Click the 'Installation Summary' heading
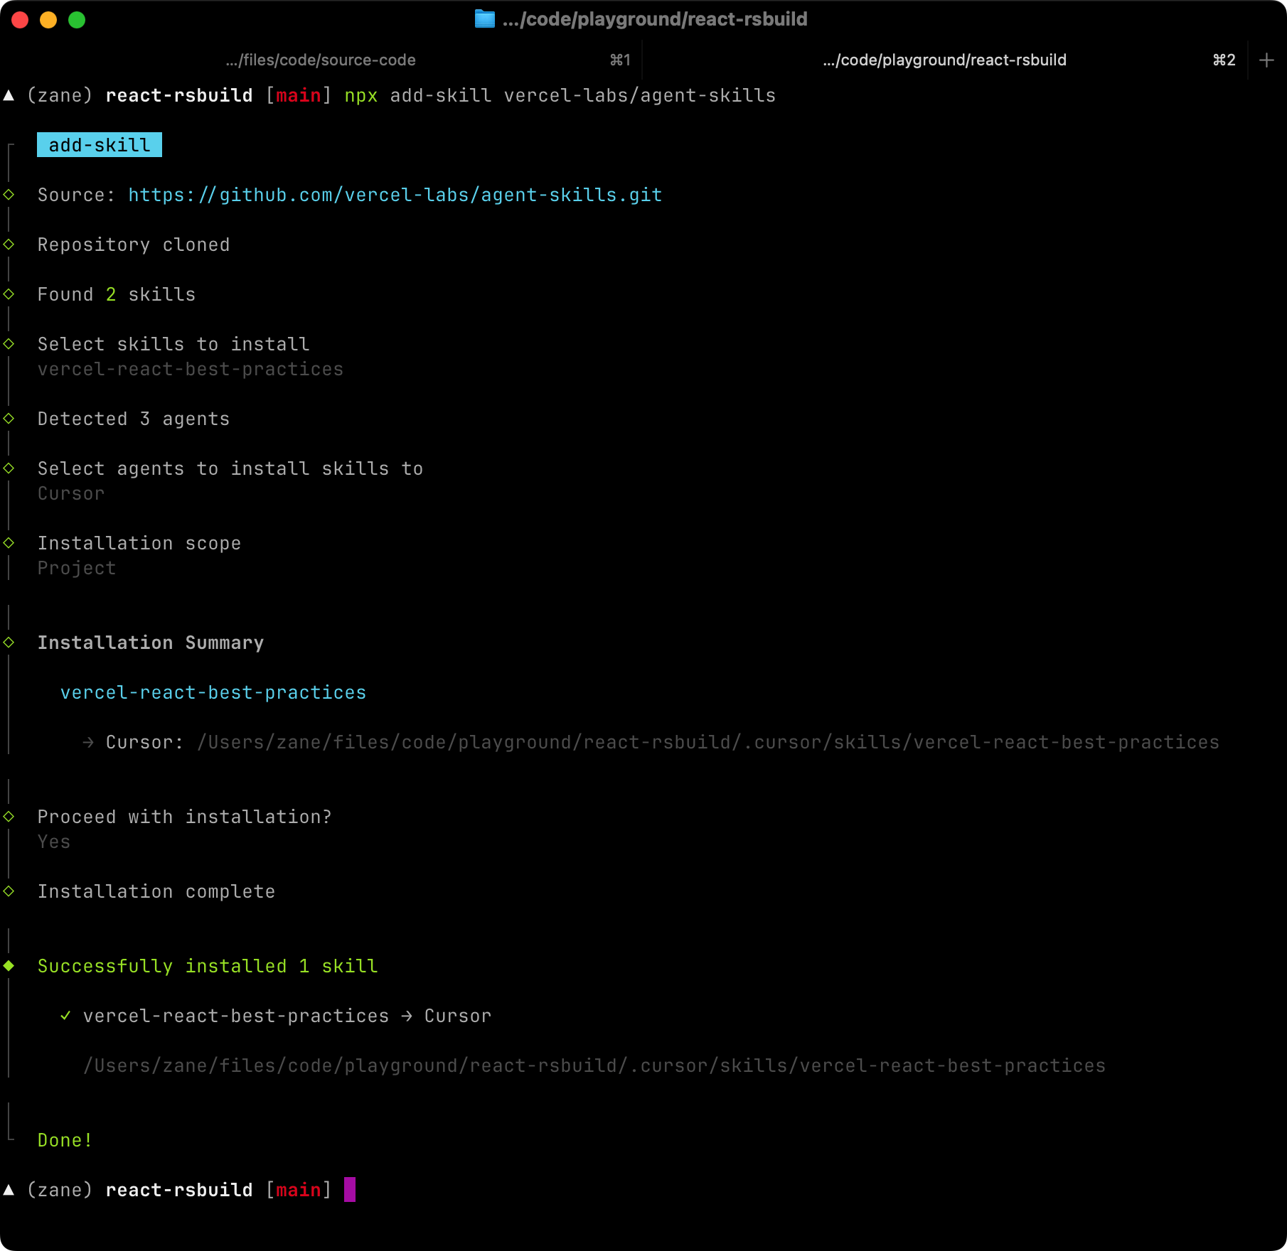 pyautogui.click(x=151, y=643)
